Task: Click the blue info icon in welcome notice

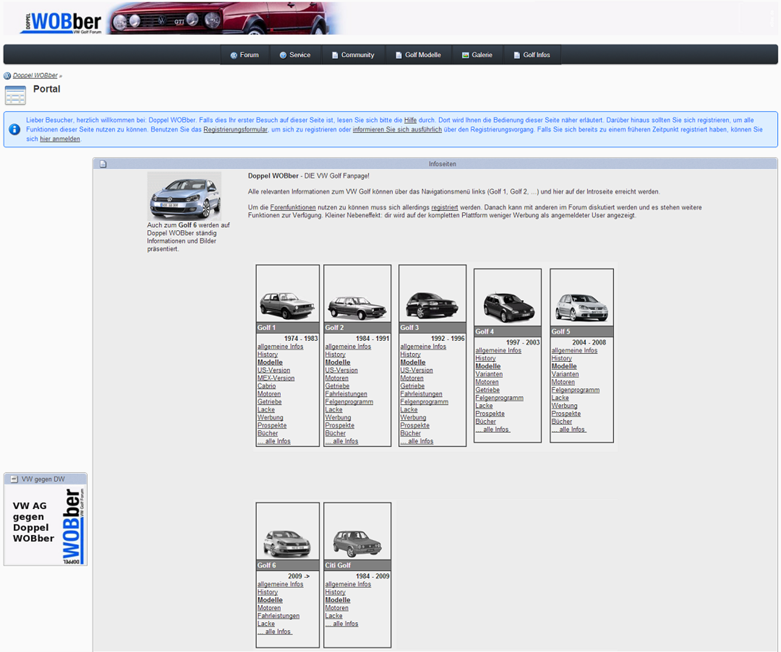Action: pyautogui.click(x=15, y=129)
